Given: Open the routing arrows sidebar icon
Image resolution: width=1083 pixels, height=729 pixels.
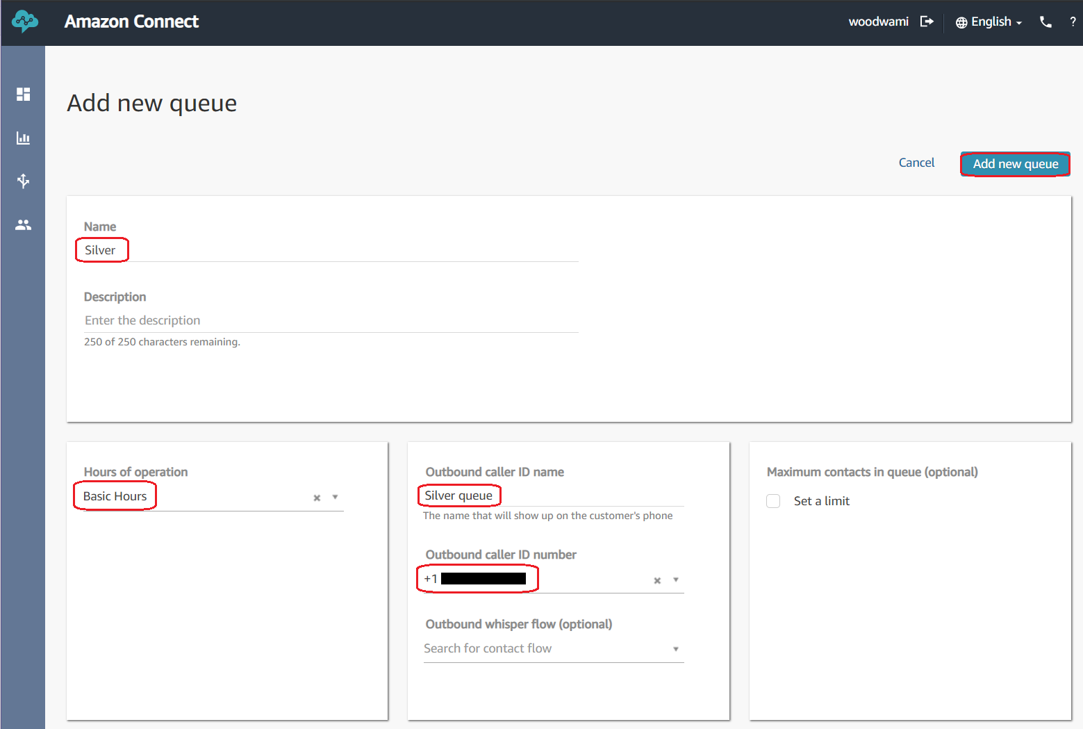Looking at the screenshot, I should [24, 181].
